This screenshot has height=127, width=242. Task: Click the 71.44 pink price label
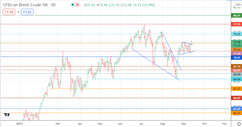tap(237, 54)
